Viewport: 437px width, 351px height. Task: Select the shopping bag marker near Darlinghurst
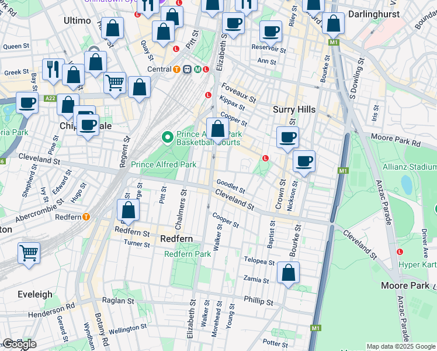[x=334, y=25]
